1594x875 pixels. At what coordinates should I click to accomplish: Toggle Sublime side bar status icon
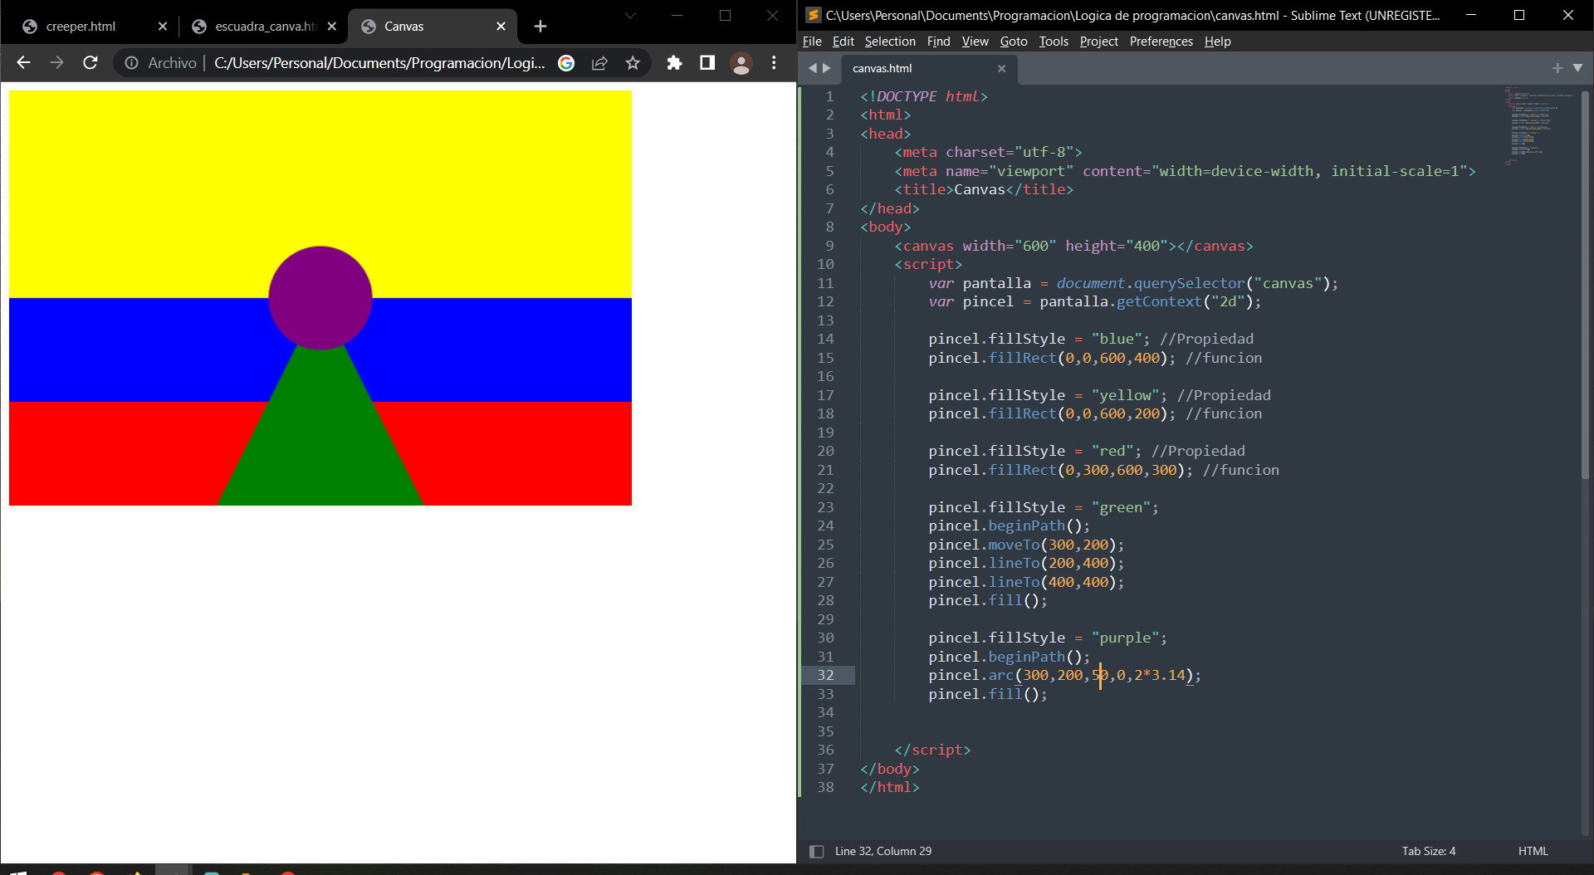[816, 851]
